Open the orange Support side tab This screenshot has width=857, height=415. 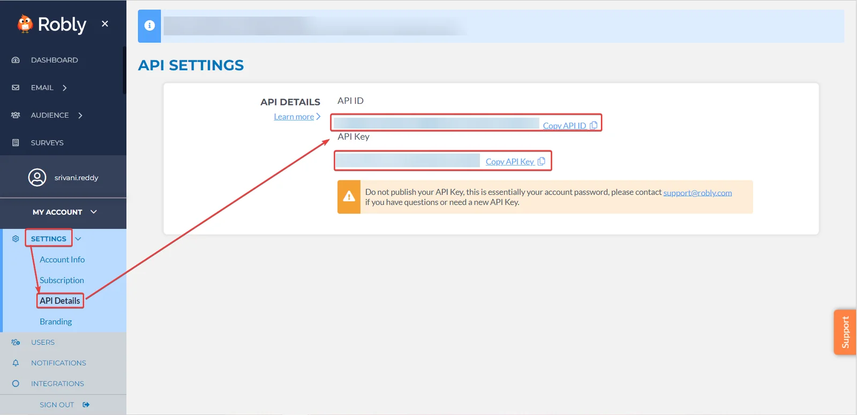[845, 332]
